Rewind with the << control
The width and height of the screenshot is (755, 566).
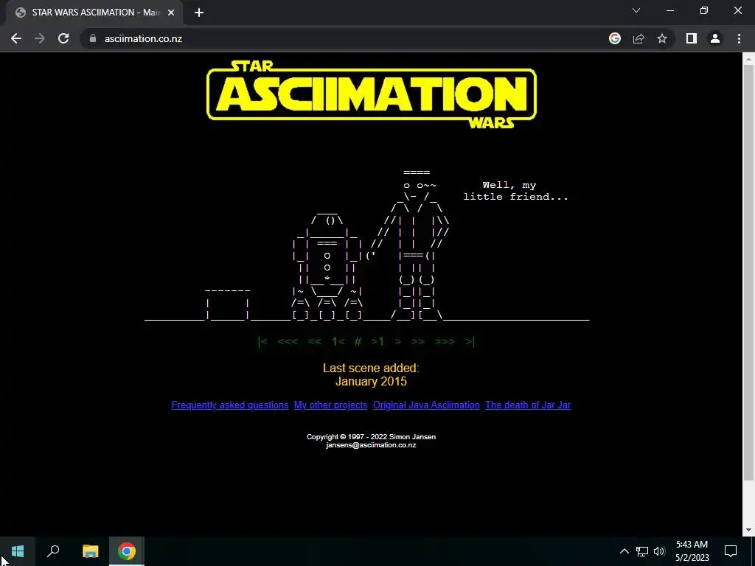pyautogui.click(x=314, y=342)
